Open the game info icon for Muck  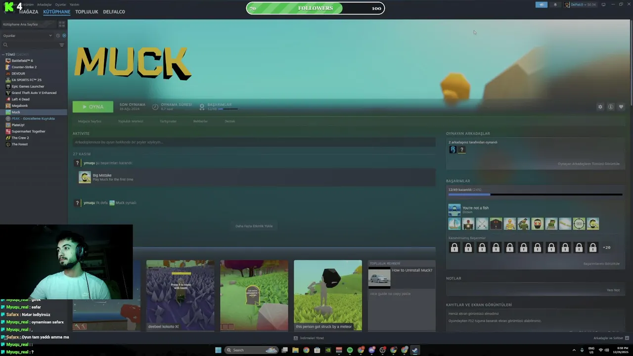611,107
